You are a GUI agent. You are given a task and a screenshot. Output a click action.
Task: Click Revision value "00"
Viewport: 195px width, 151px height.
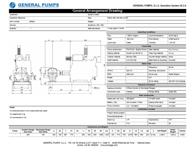click(170, 124)
